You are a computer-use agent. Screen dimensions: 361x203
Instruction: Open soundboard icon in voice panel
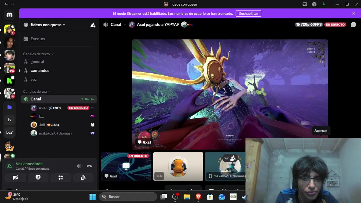pyautogui.click(x=83, y=178)
